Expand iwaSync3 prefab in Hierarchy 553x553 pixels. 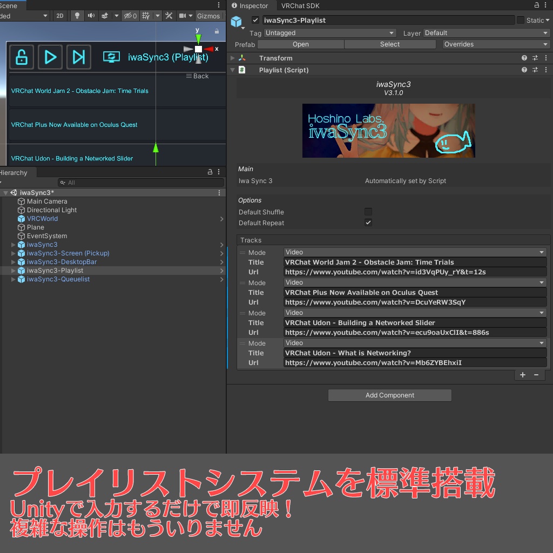tap(13, 245)
